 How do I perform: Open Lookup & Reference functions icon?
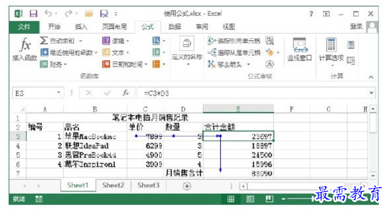click(156, 41)
